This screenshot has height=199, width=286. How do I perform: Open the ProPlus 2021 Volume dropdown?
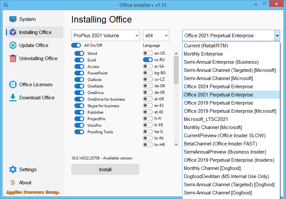point(105,35)
